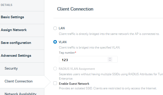This screenshot has width=163, height=95.
Task: Decrease the tag number with down arrow
Action: (x=110, y=60)
